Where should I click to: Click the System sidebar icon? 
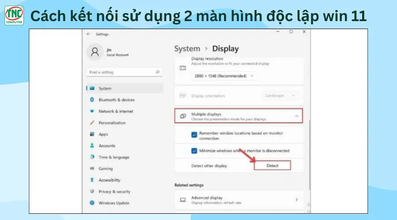pyautogui.click(x=92, y=88)
